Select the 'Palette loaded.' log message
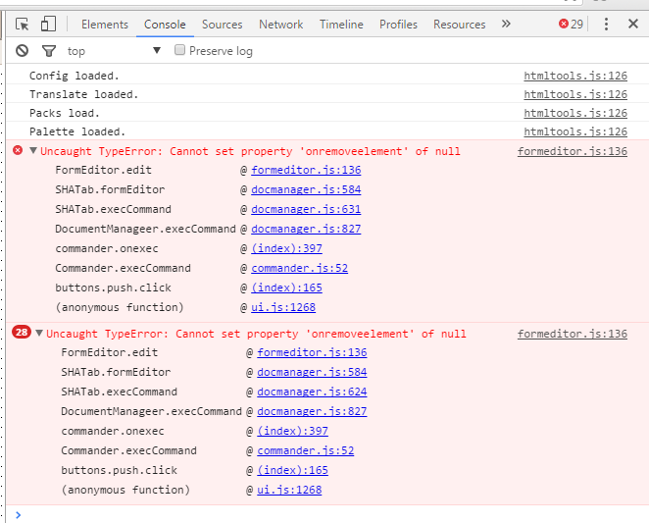The image size is (649, 523). click(x=77, y=131)
